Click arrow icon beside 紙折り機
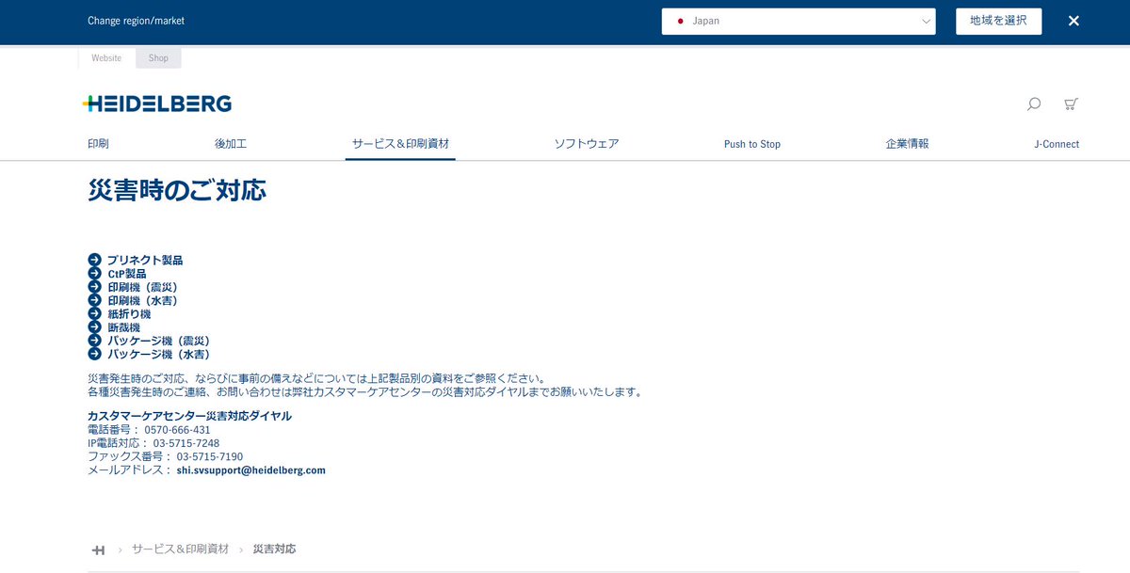Viewport: 1130px width, 573px height. coord(94,313)
